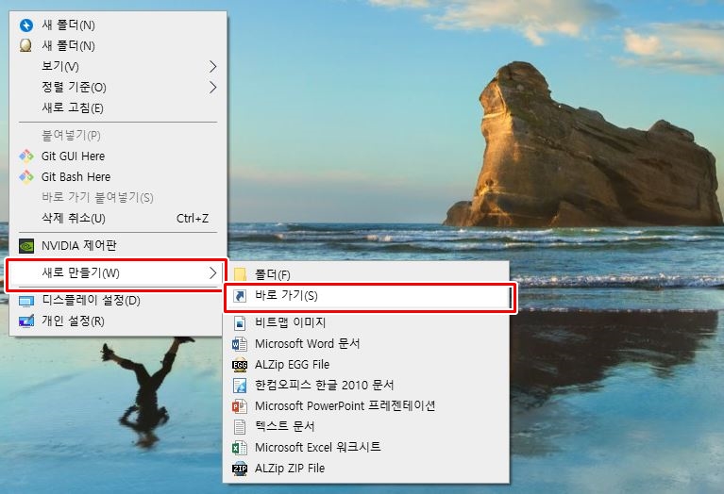Create new Microsoft PowerPoint 프레젠테이션
This screenshot has height=494, width=724.
point(366,406)
